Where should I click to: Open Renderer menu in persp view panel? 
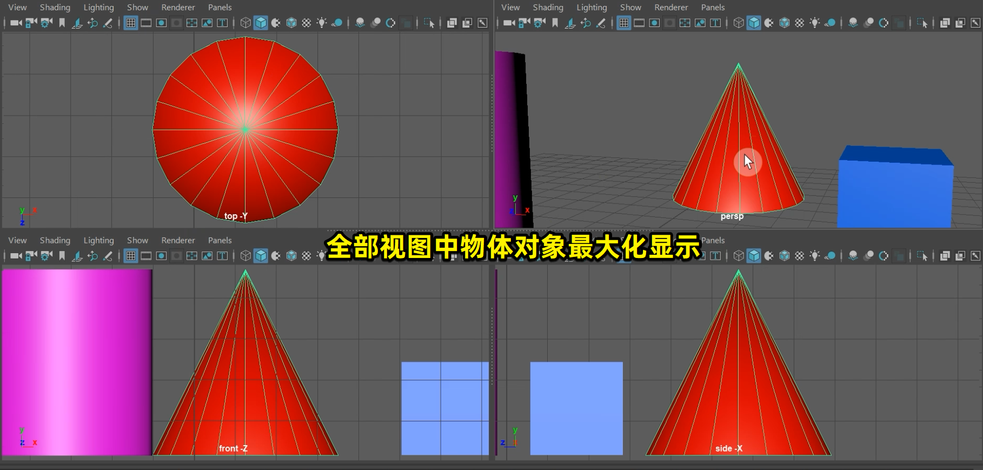pyautogui.click(x=671, y=8)
